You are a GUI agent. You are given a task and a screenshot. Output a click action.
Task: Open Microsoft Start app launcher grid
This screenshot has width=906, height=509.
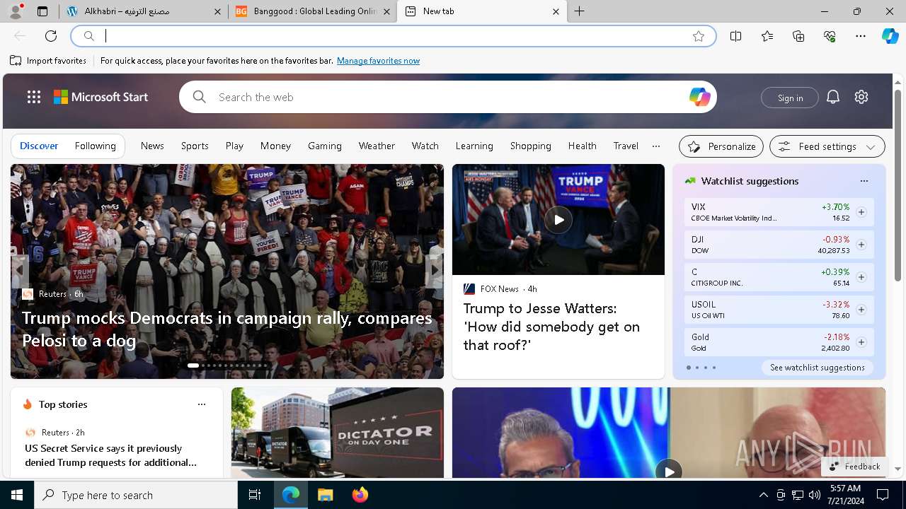pos(34,97)
